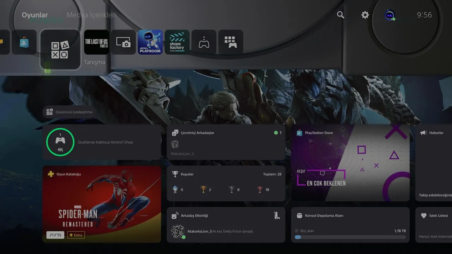Select the Tanışma PlayStation symbols tile
Image resolution: width=452 pixels, height=254 pixels.
tap(60, 49)
